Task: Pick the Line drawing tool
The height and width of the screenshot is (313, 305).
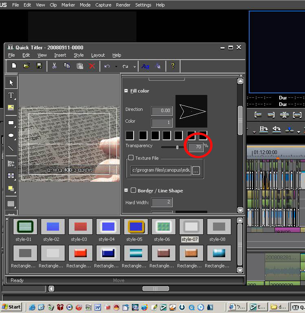Action: pos(11,148)
